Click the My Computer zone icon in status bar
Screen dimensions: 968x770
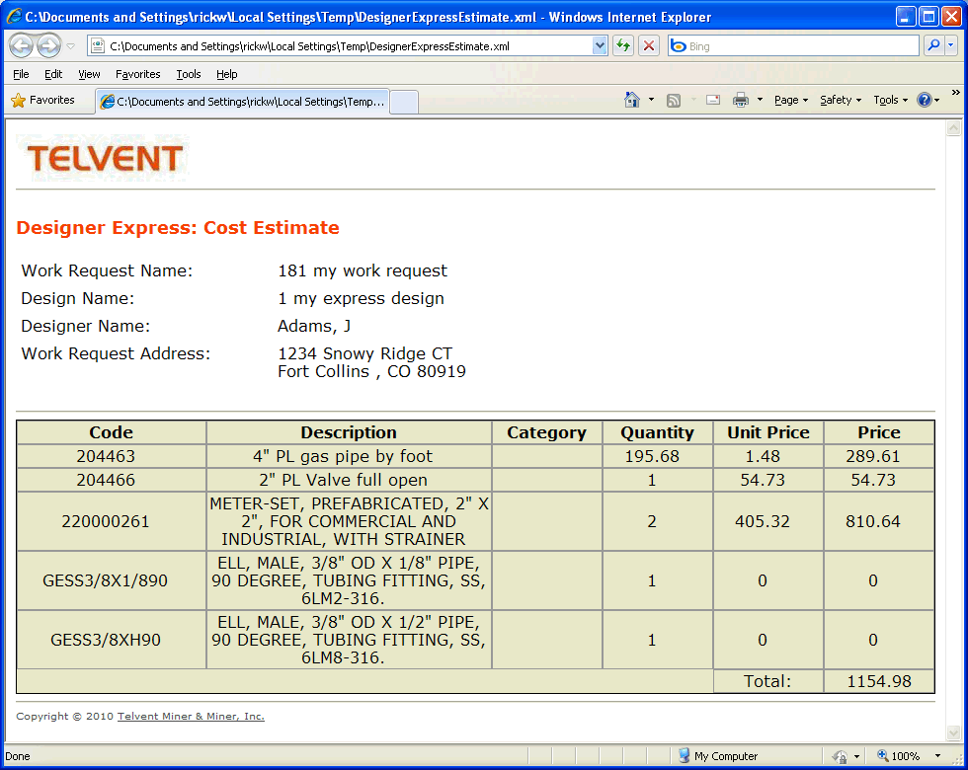684,755
